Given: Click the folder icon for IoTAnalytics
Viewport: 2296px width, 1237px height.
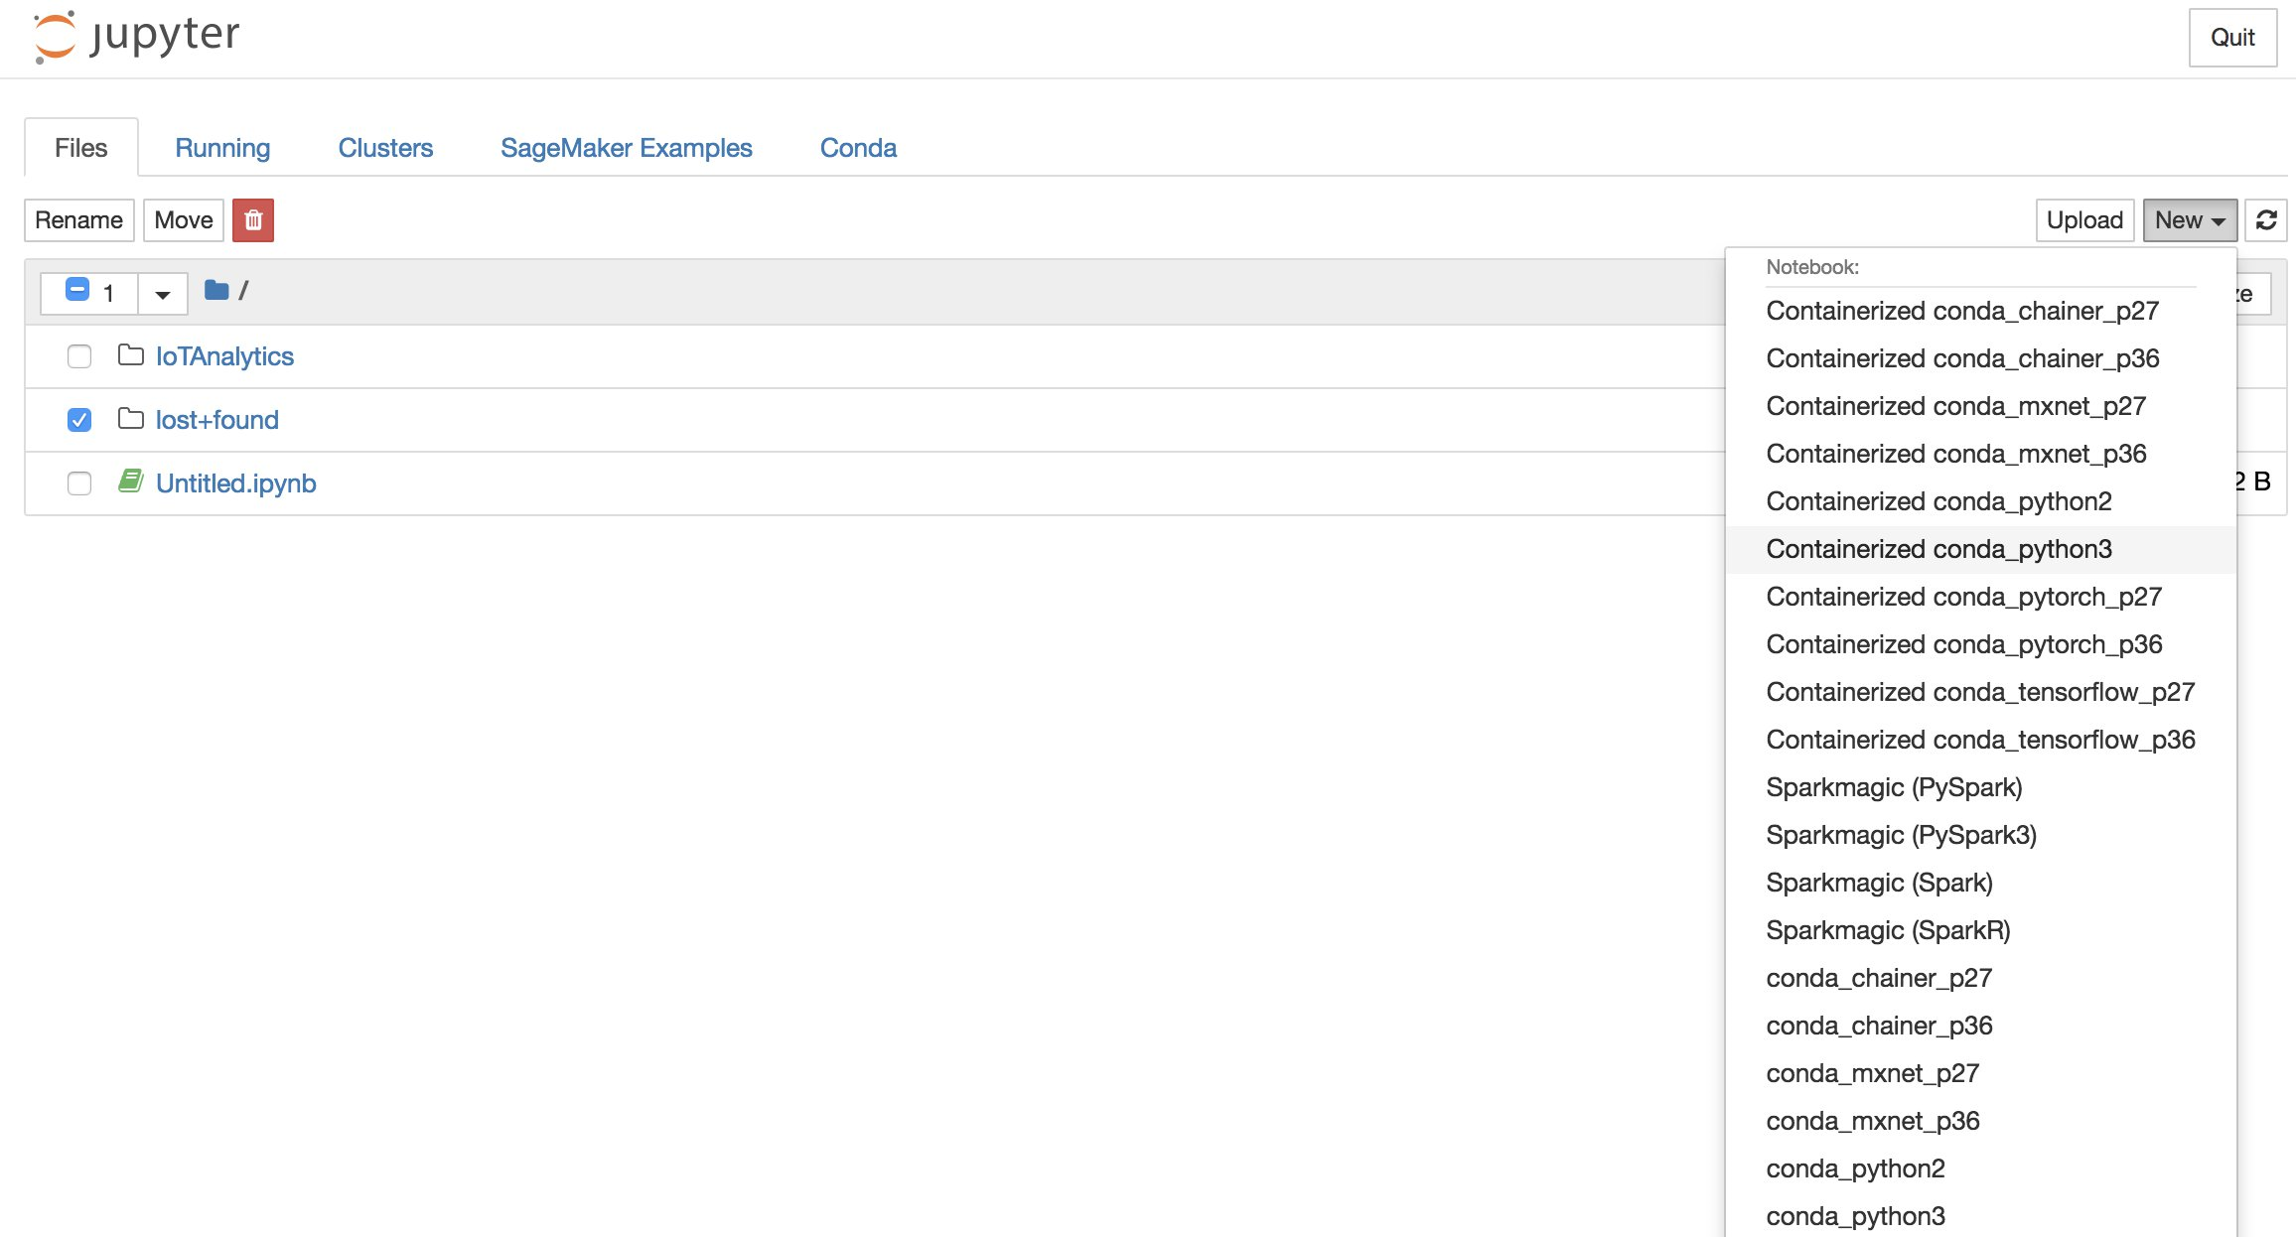Looking at the screenshot, I should pos(129,355).
